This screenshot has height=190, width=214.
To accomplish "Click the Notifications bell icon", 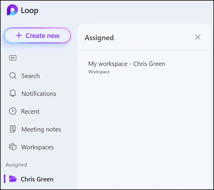I will (13, 93).
